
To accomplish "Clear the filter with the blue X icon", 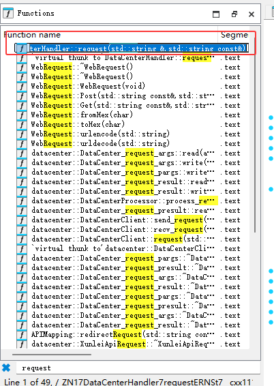I will (x=6, y=368).
